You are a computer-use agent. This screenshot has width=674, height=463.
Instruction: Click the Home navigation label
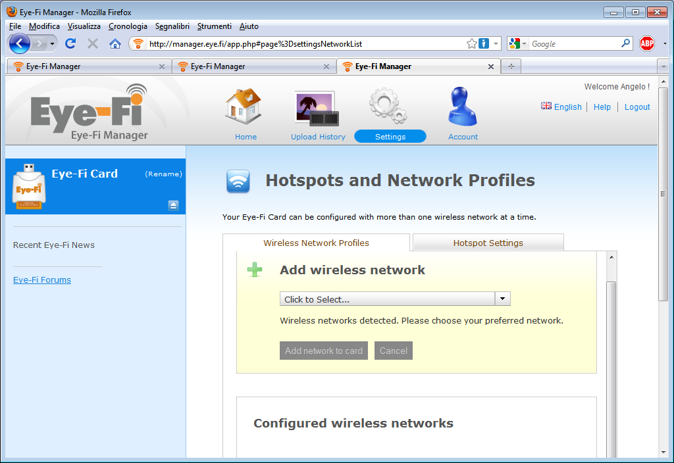[246, 137]
